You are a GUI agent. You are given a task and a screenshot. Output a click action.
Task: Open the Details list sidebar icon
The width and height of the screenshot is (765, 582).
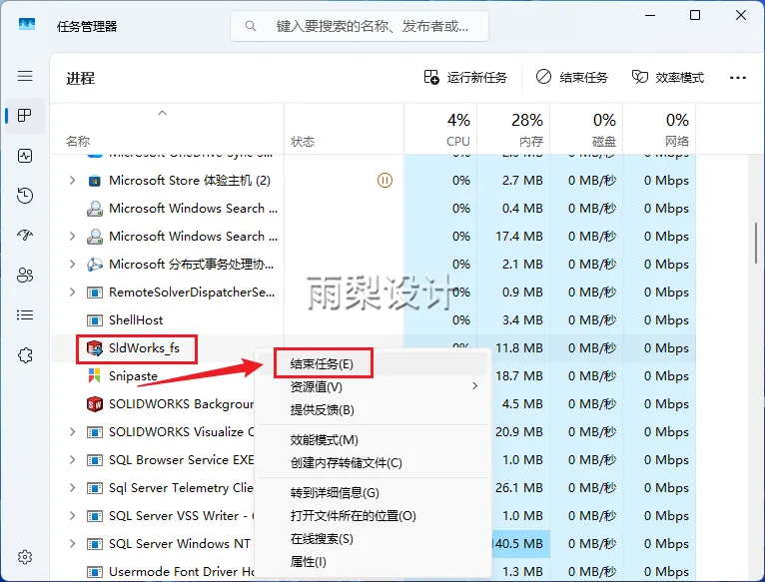click(25, 315)
